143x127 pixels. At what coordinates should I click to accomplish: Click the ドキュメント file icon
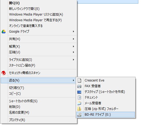point(79,98)
